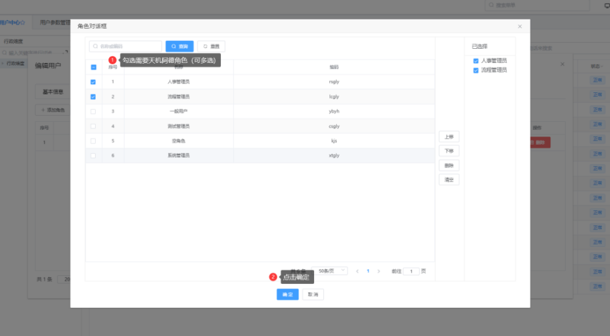Image resolution: width=610 pixels, height=336 pixels.
Task: Click the 基本信息 tab in 编辑用户 window
Action: 52,92
